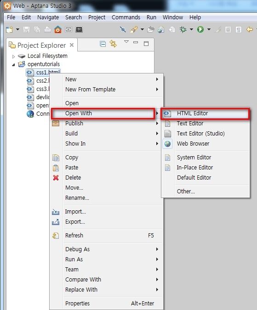Click Rename... in the context menu
Image resolution: width=257 pixels, height=310 pixels.
point(107,197)
